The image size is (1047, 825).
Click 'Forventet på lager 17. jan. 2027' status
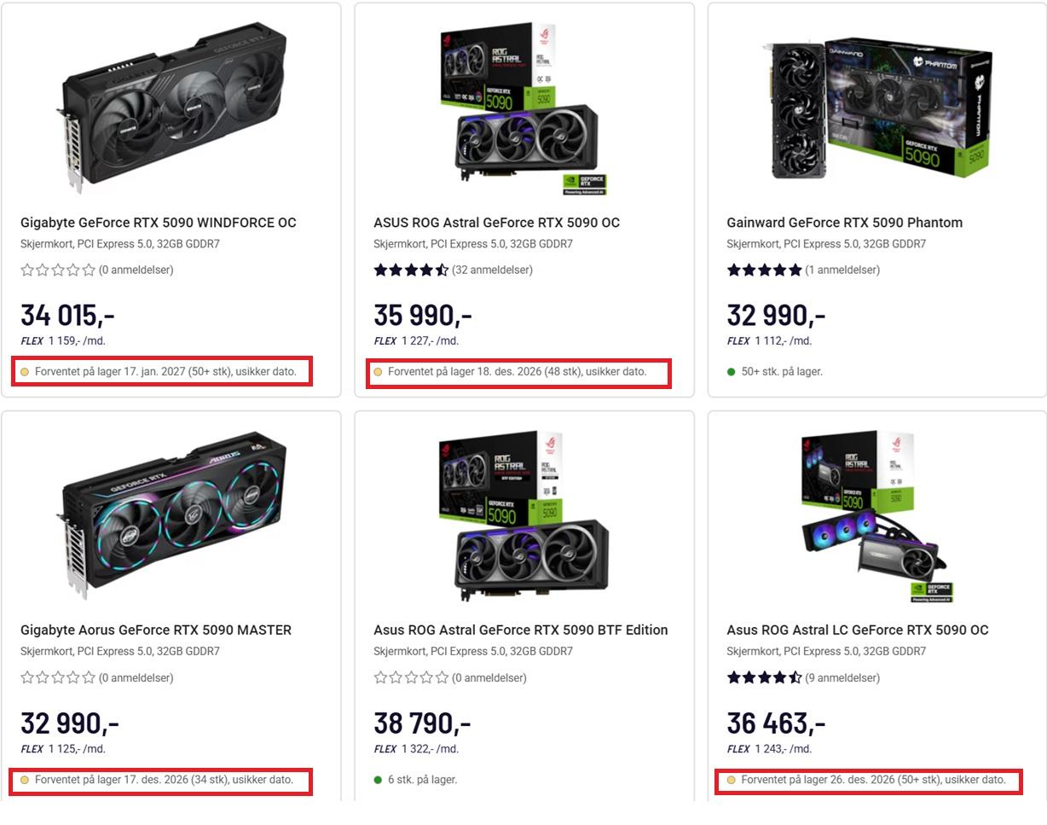(165, 372)
